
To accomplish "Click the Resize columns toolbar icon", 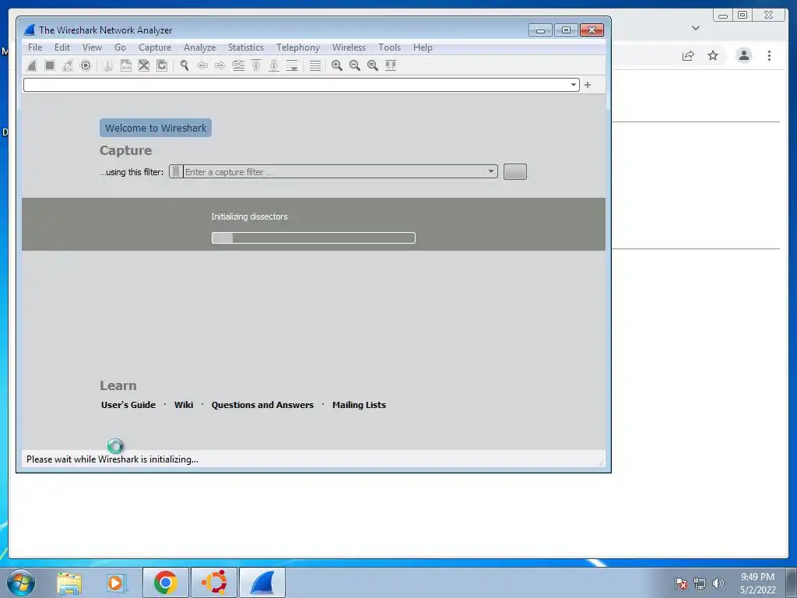I will coord(391,65).
